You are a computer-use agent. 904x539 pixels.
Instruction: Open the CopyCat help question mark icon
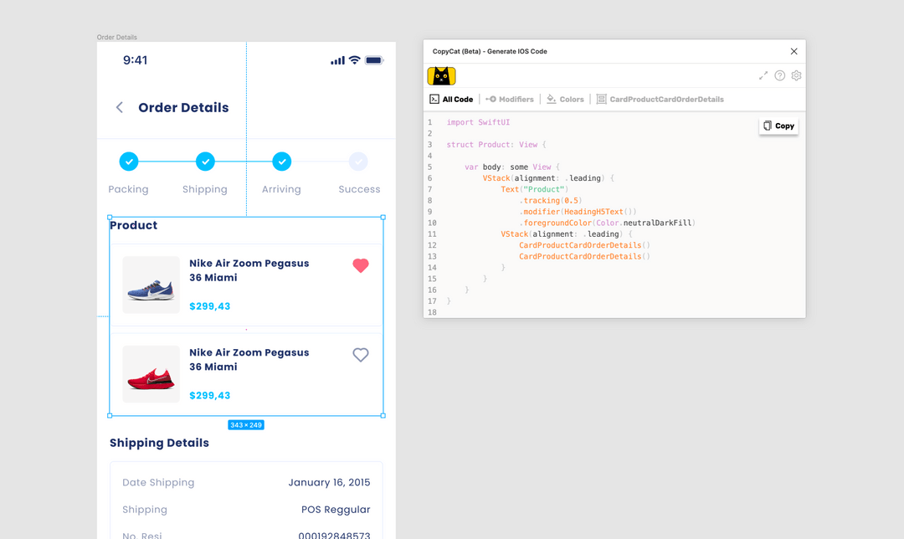pyautogui.click(x=779, y=75)
